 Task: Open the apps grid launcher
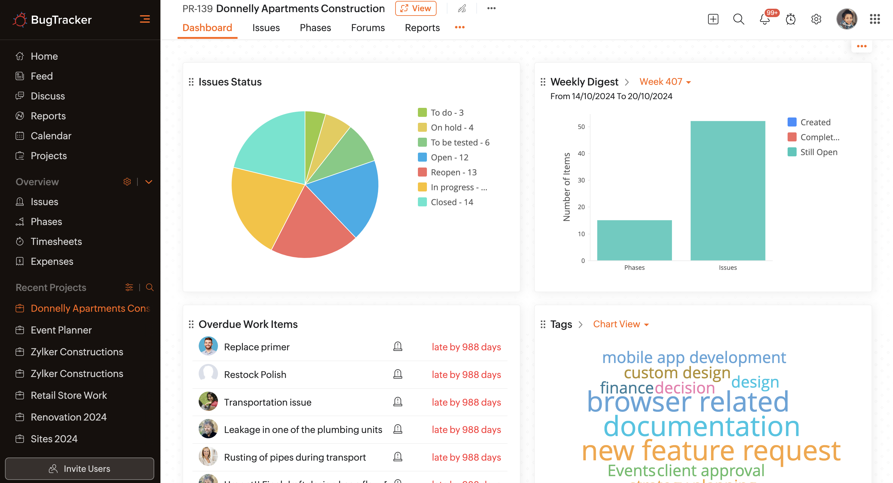[x=875, y=19]
